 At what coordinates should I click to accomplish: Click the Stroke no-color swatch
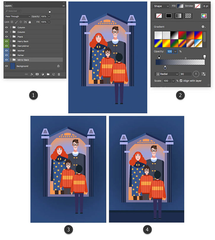tap(198, 6)
